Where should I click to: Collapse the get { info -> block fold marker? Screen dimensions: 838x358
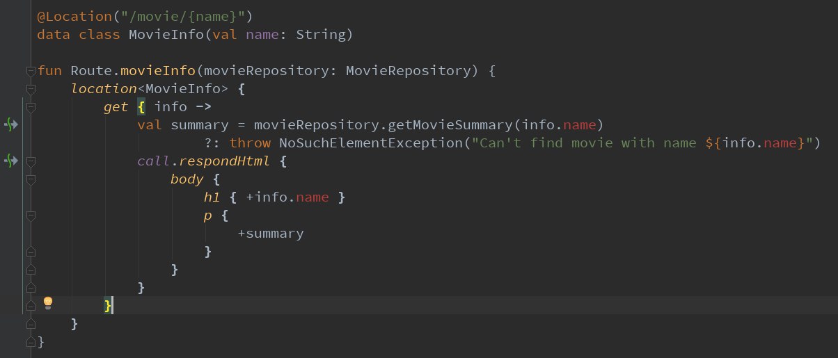[x=30, y=107]
